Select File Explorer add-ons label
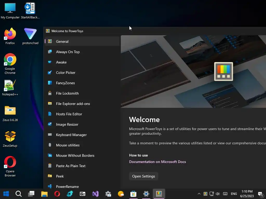 73,104
